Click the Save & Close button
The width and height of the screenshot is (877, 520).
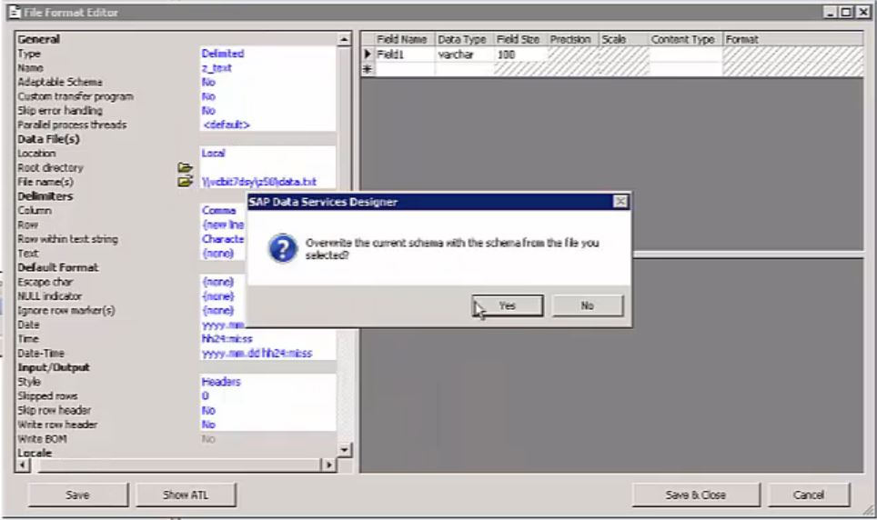coord(696,495)
